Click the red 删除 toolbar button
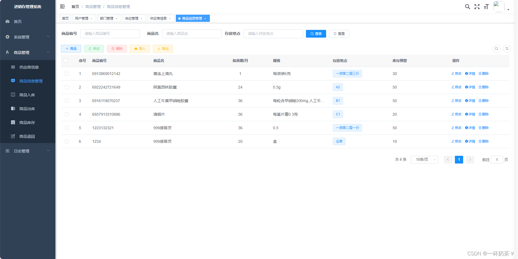 (x=117, y=49)
